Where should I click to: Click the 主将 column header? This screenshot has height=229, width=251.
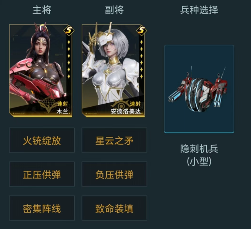pyautogui.click(x=42, y=10)
